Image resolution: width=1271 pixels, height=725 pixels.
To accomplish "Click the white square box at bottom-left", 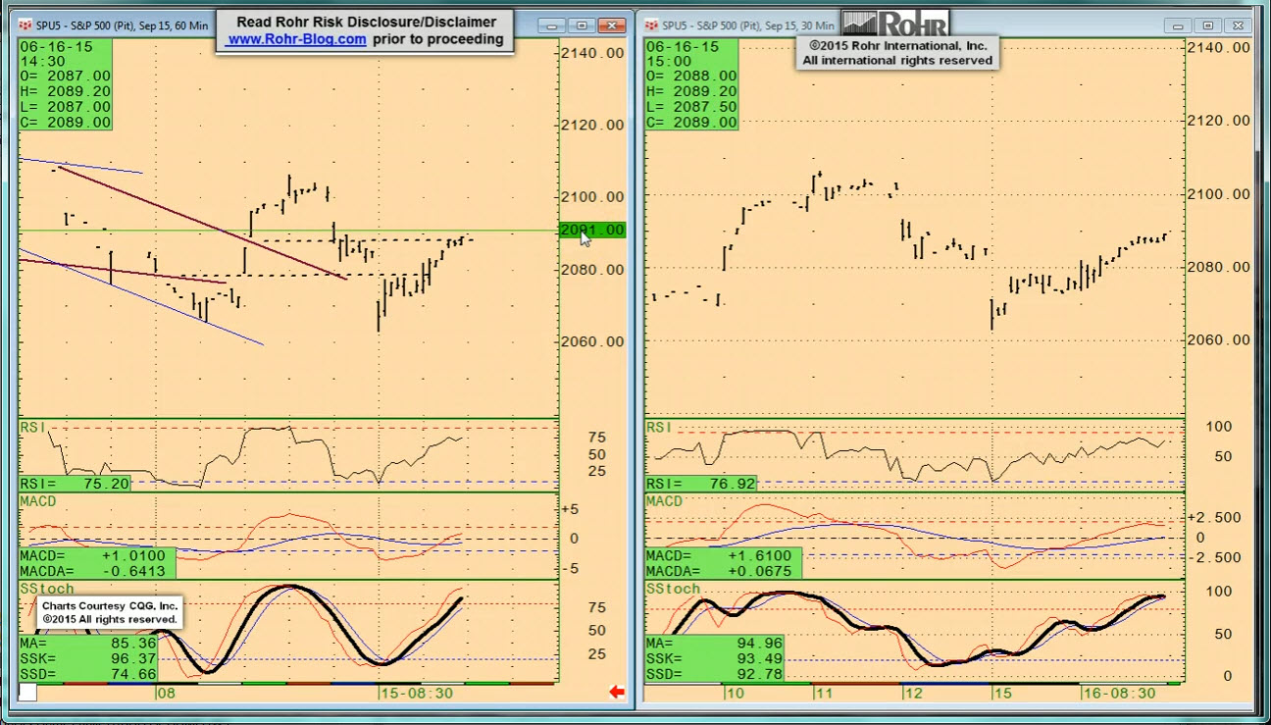I will pos(27,692).
